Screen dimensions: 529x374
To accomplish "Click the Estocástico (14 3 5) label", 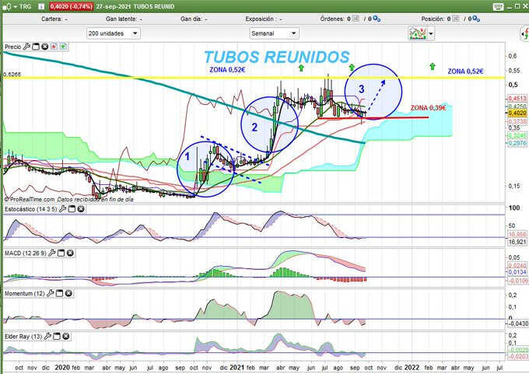I will coord(30,209).
